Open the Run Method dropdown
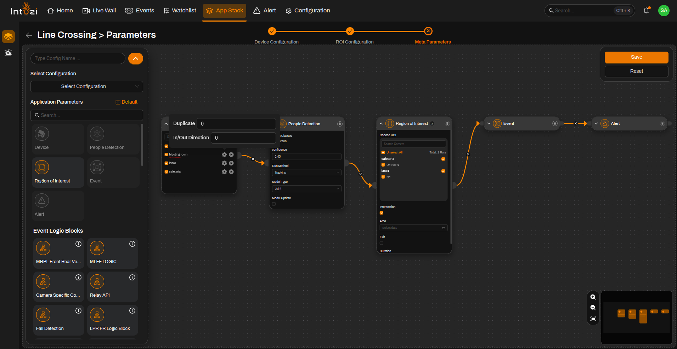The image size is (677, 349). (306, 173)
